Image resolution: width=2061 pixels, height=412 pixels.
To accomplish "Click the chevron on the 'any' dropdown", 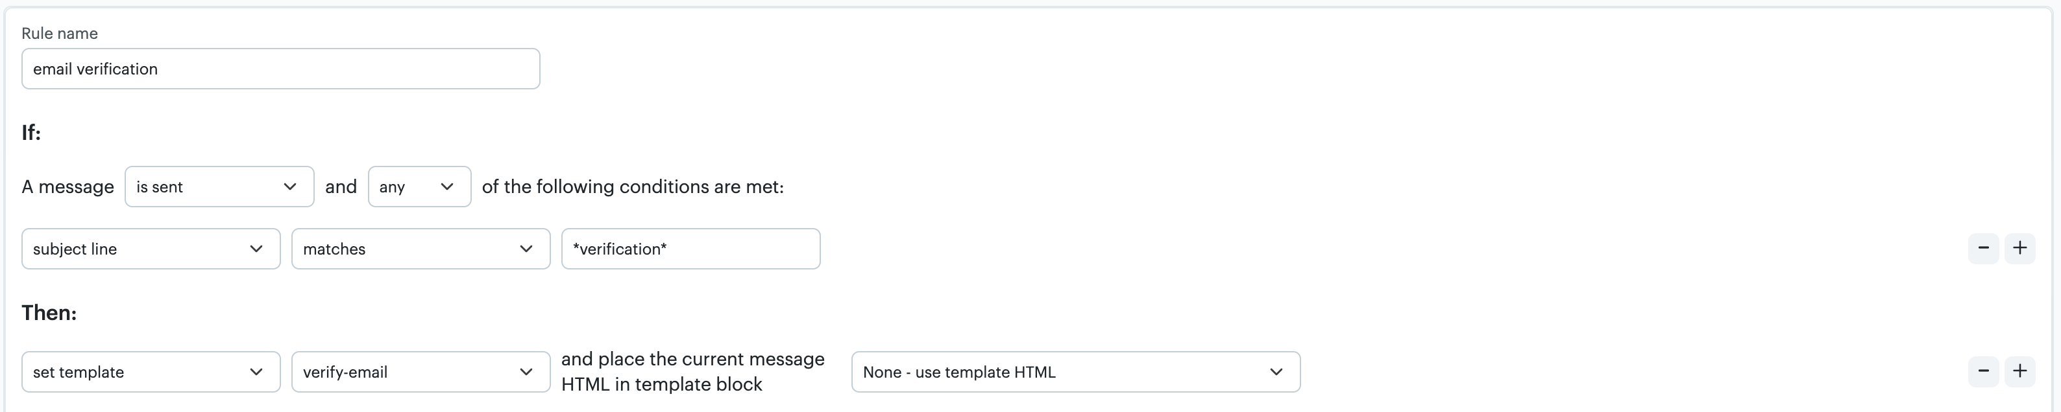I will point(448,186).
